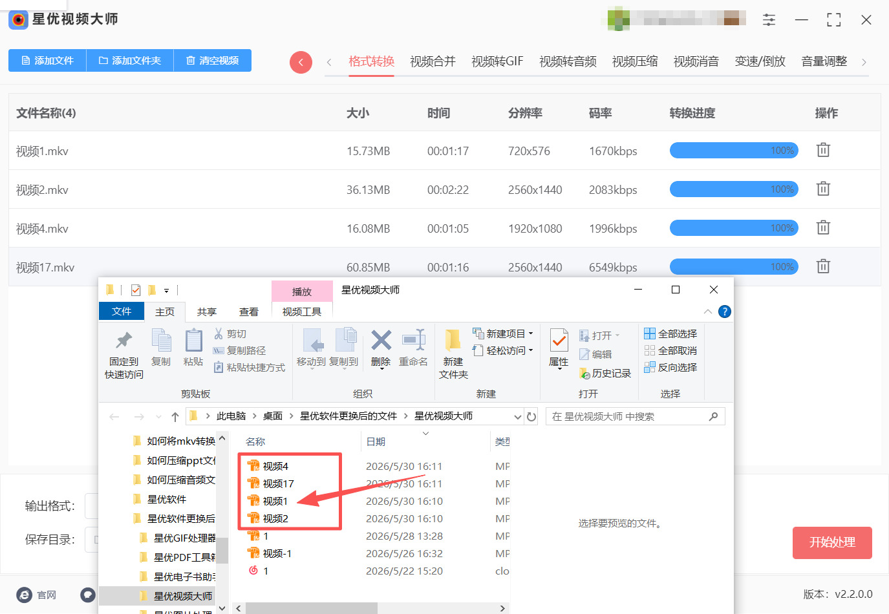Open recent locations dropdown near navigation arrows
The width and height of the screenshot is (889, 614).
click(x=158, y=417)
